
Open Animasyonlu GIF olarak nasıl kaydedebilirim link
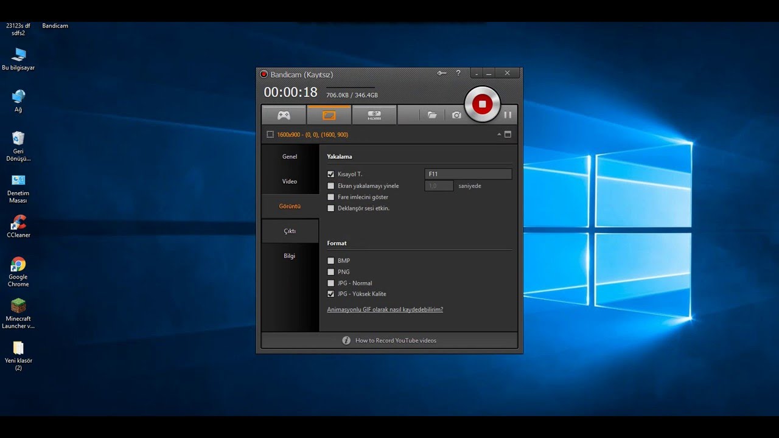[x=385, y=310]
